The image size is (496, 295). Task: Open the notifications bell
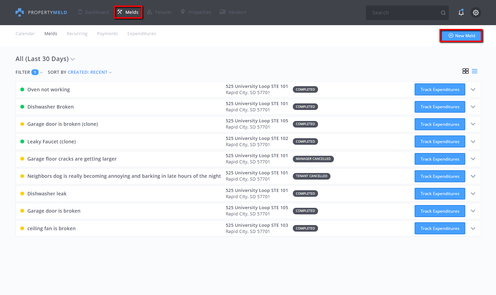tap(461, 12)
